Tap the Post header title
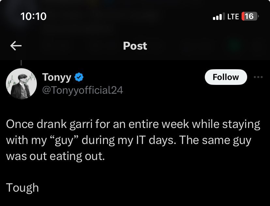270x206 pixels. [x=135, y=46]
